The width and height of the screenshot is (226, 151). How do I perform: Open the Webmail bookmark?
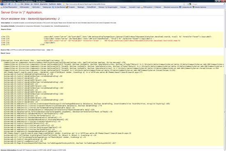click(157, 7)
